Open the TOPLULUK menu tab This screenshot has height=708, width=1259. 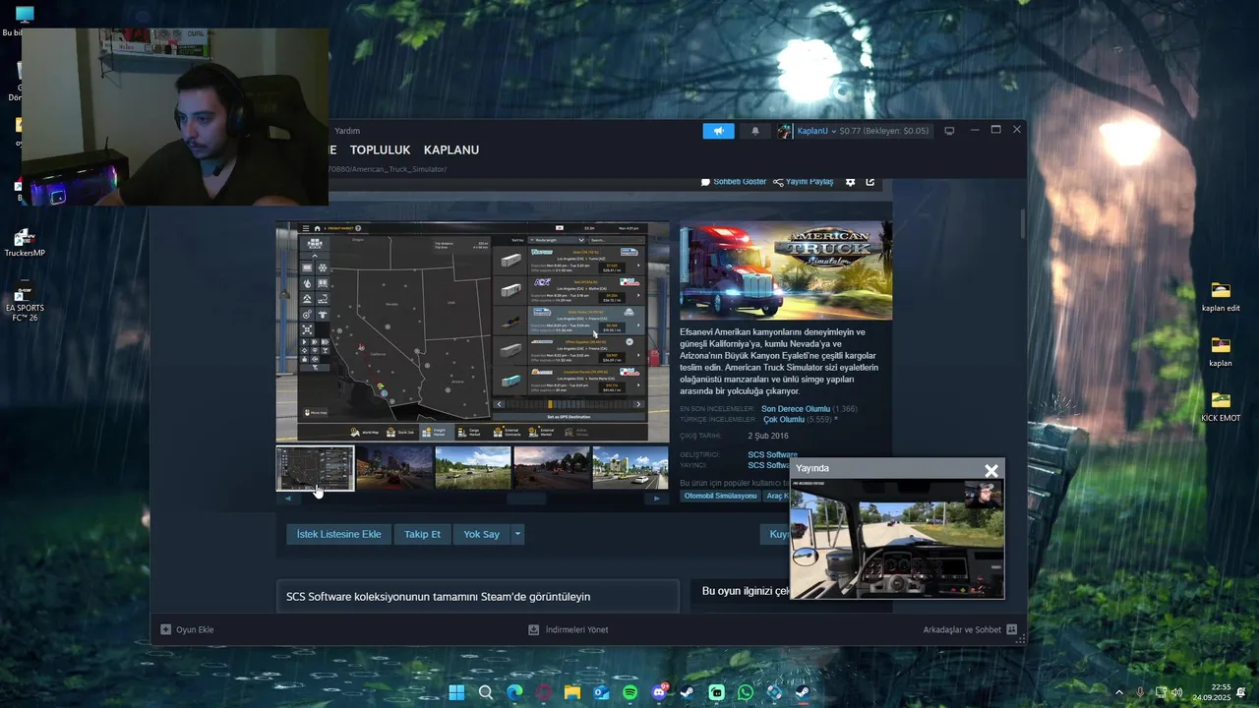click(380, 149)
